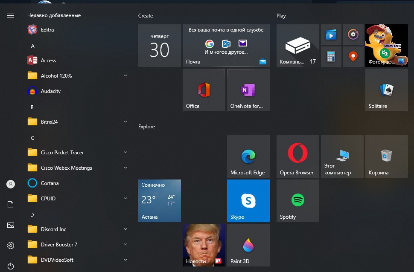Viewport: 414px width, 272px height.
Task: Open the Астана weather tile
Action: 160,201
